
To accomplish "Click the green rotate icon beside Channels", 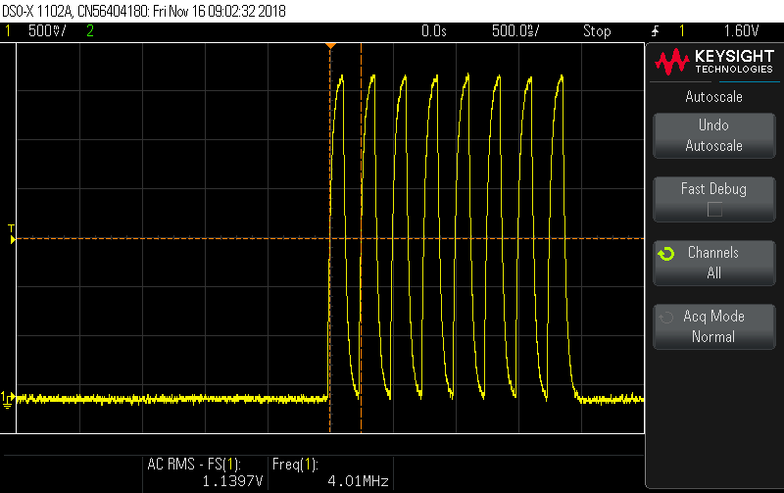I will [x=666, y=254].
